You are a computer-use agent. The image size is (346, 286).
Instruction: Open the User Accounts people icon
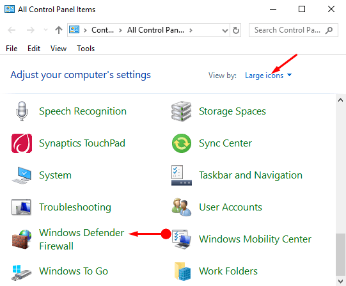pos(182,207)
